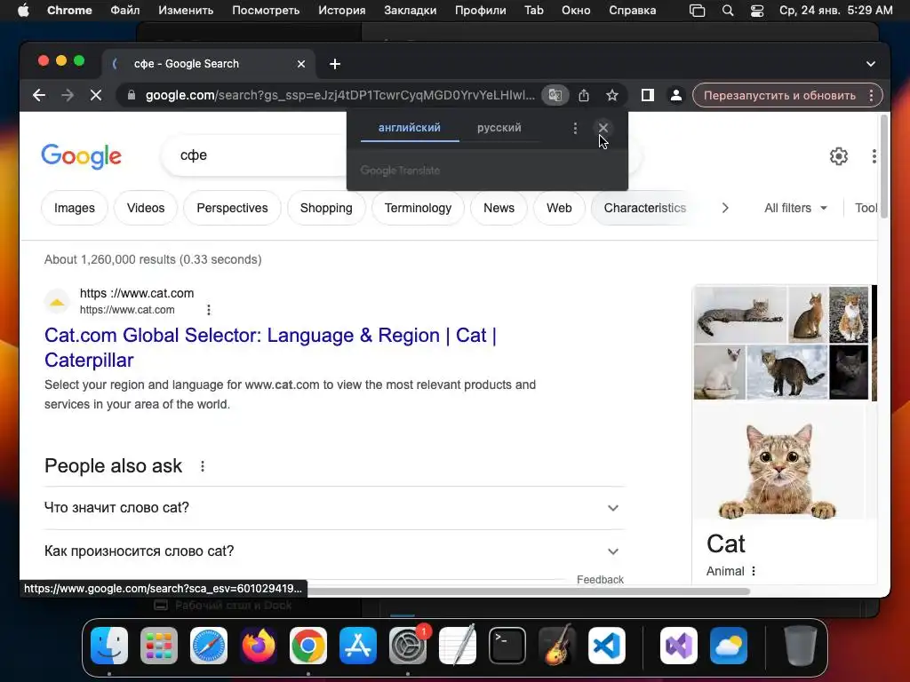Stop page loading with the X button
Screen dimensions: 910x682
click(x=96, y=95)
